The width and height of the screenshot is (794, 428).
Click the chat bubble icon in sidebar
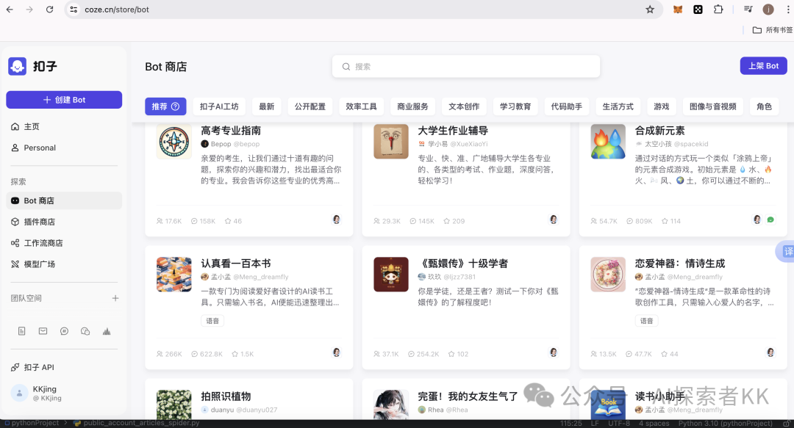pyautogui.click(x=64, y=331)
